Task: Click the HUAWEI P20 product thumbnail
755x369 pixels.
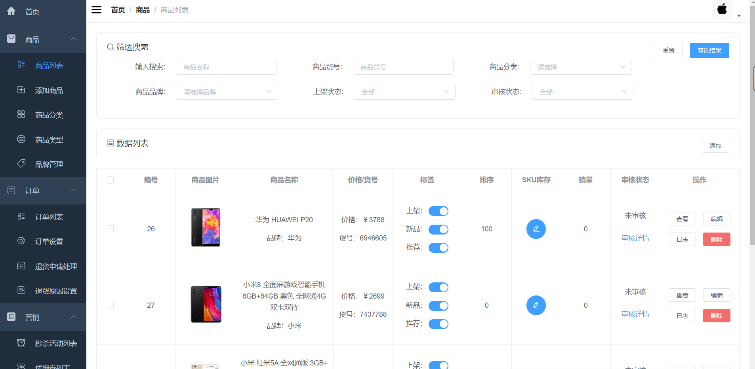Action: (x=206, y=227)
